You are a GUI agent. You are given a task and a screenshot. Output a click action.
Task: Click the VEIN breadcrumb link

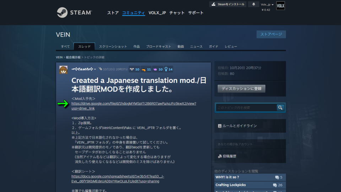point(59,57)
